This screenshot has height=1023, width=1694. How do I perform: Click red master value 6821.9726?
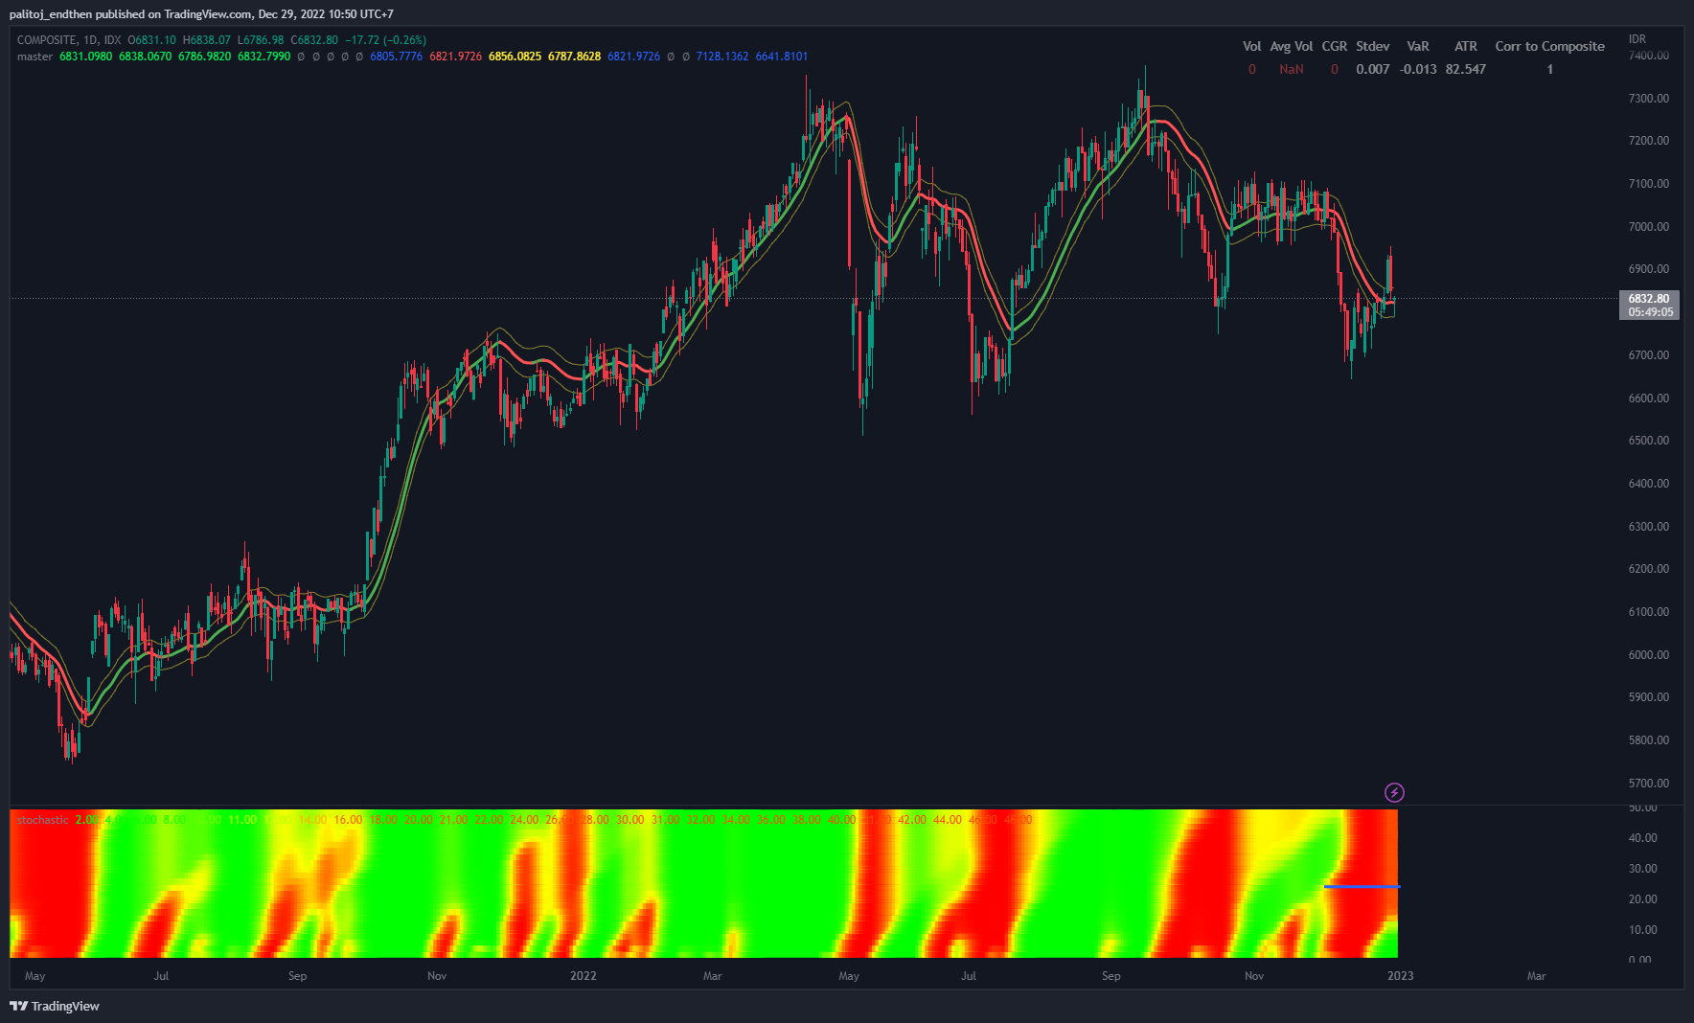click(455, 57)
